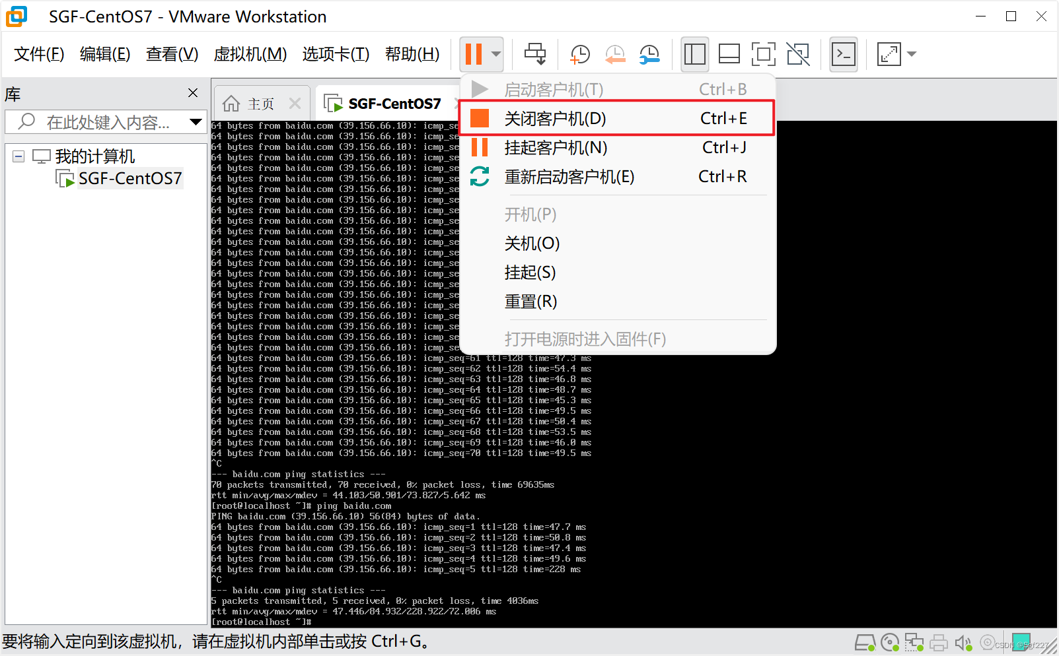The height and width of the screenshot is (656, 1059).
Task: Revert to snapshot toolbar icon
Action: coord(615,54)
